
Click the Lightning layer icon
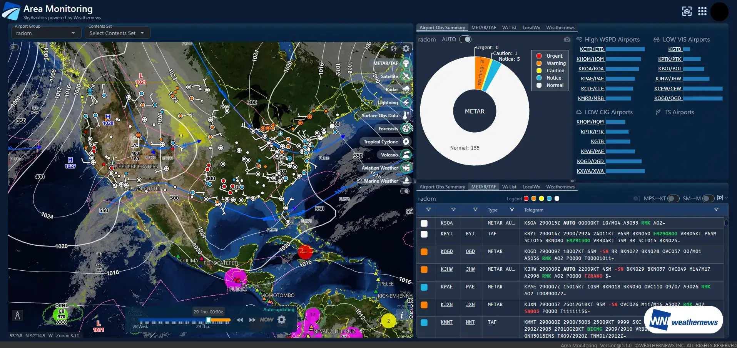pos(406,103)
